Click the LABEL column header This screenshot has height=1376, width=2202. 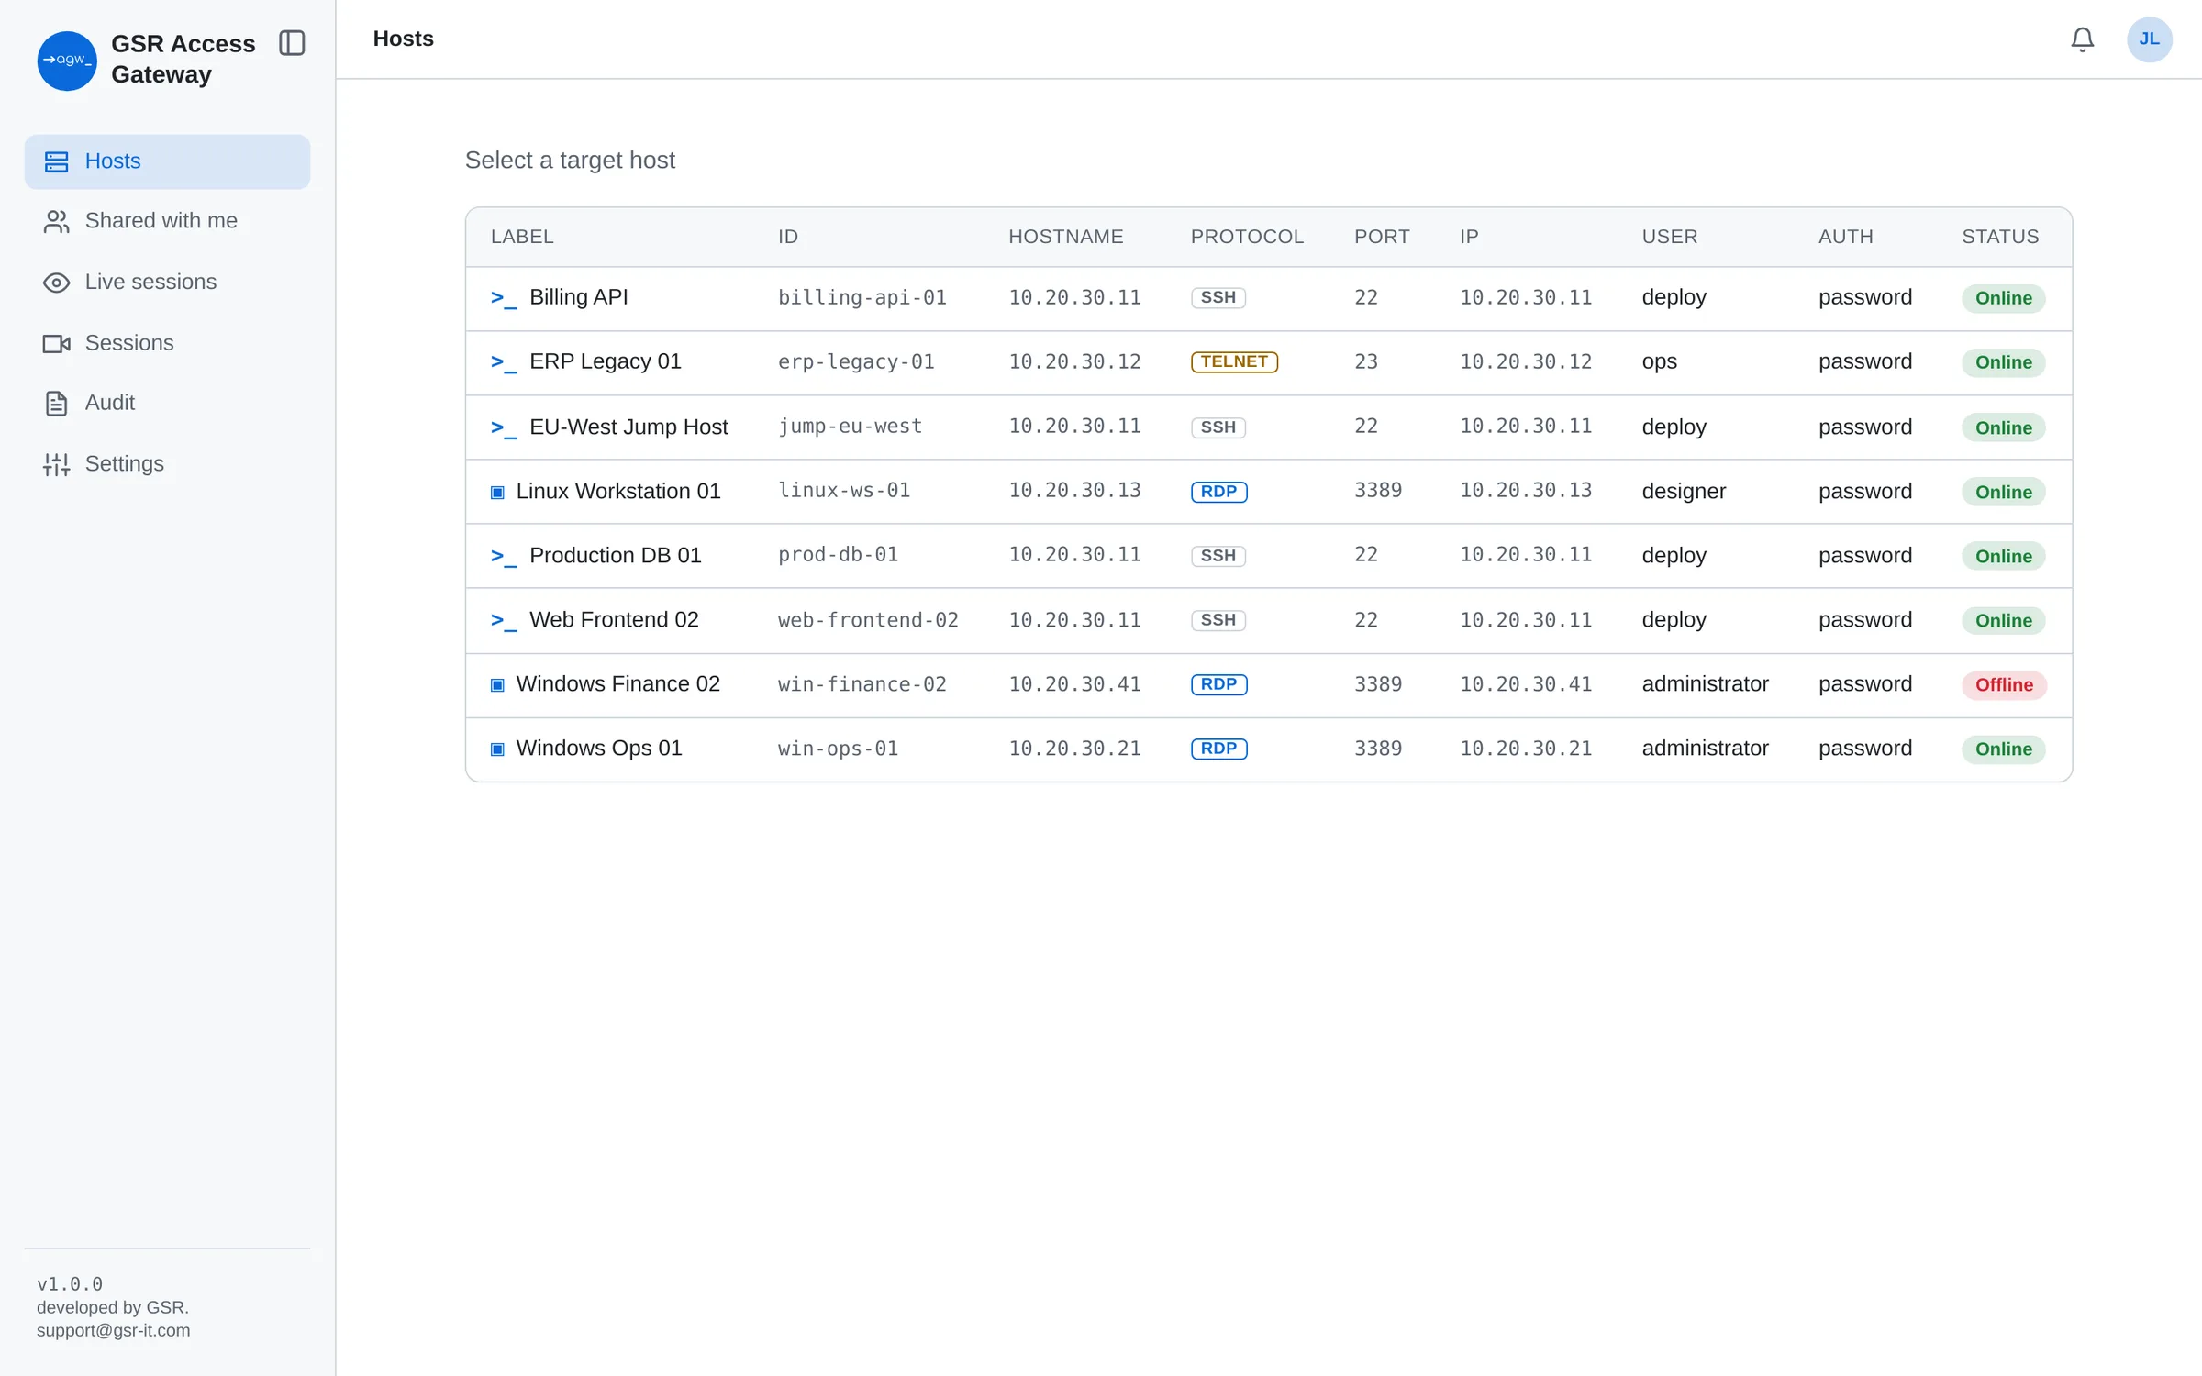point(522,237)
